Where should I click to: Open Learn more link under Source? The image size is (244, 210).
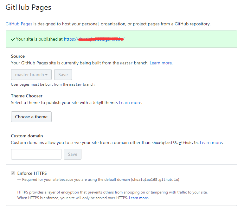click(x=161, y=63)
